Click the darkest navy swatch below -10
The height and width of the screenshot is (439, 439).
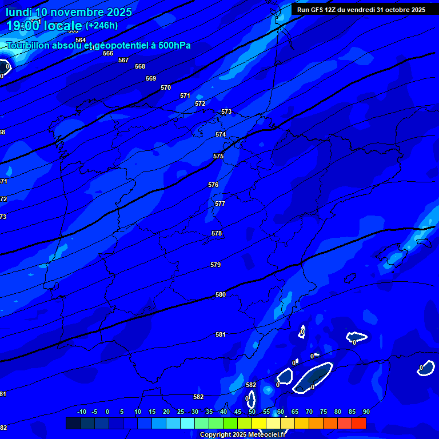click(x=73, y=424)
